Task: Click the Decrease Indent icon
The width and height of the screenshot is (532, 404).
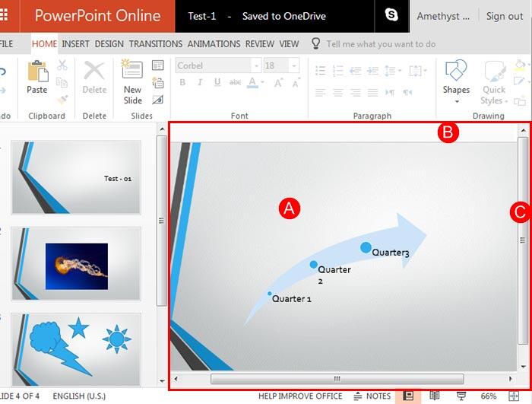Action: pos(355,71)
